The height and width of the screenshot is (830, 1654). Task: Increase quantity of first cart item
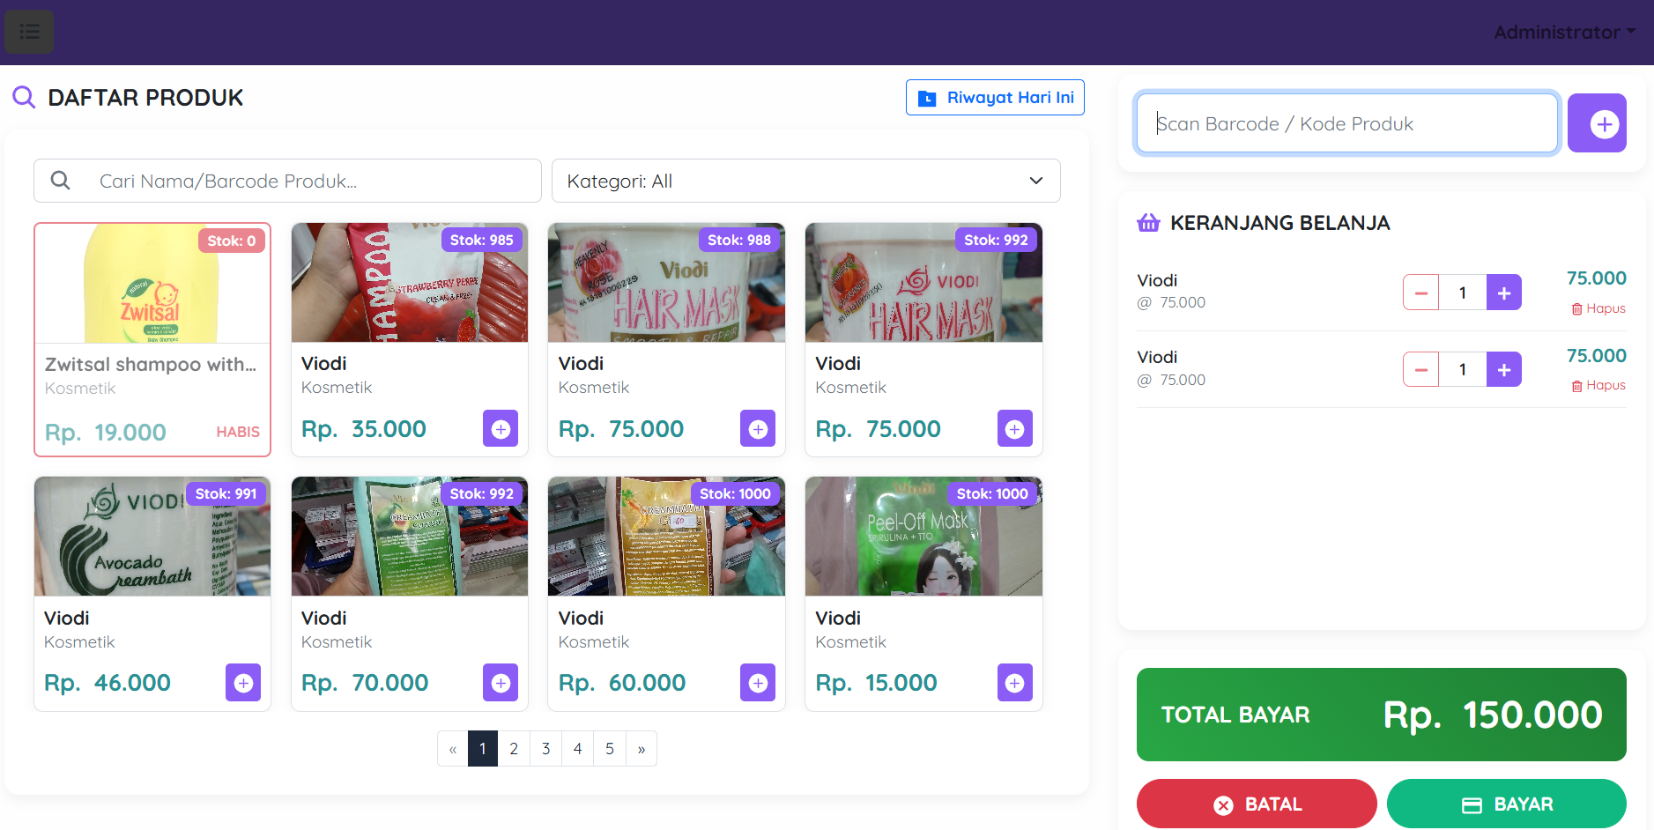1503,293
